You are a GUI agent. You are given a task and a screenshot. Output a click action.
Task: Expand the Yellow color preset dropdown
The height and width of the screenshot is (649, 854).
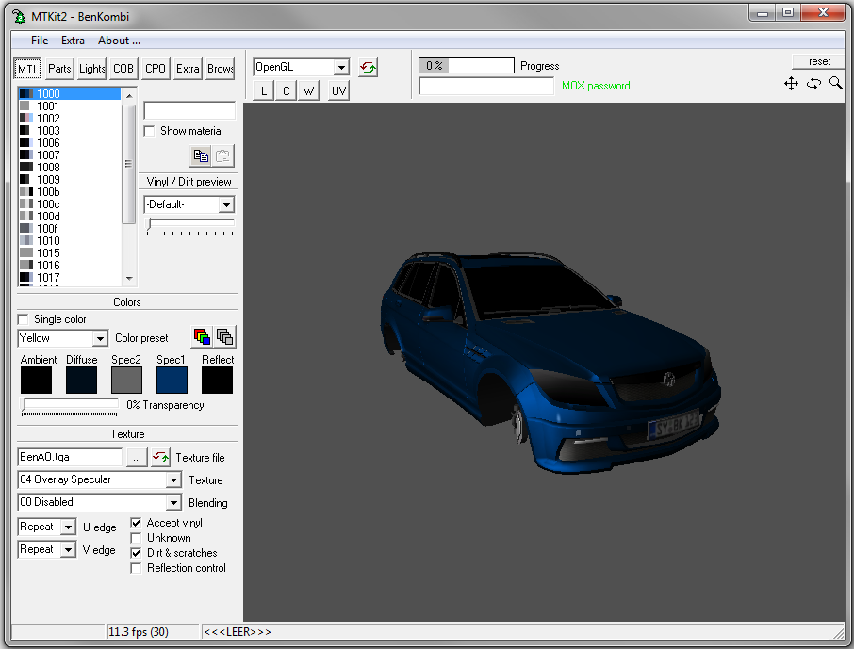100,338
